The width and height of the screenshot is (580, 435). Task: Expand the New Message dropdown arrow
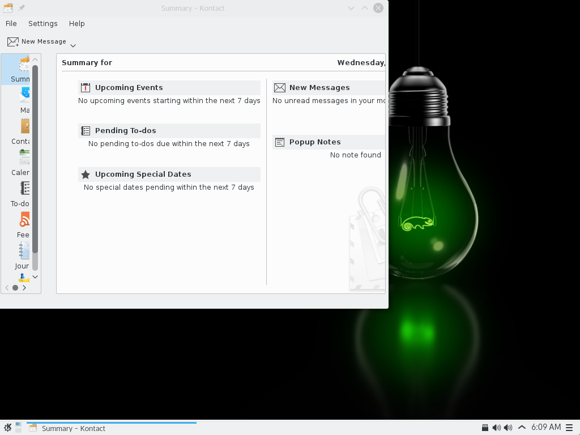point(73,45)
